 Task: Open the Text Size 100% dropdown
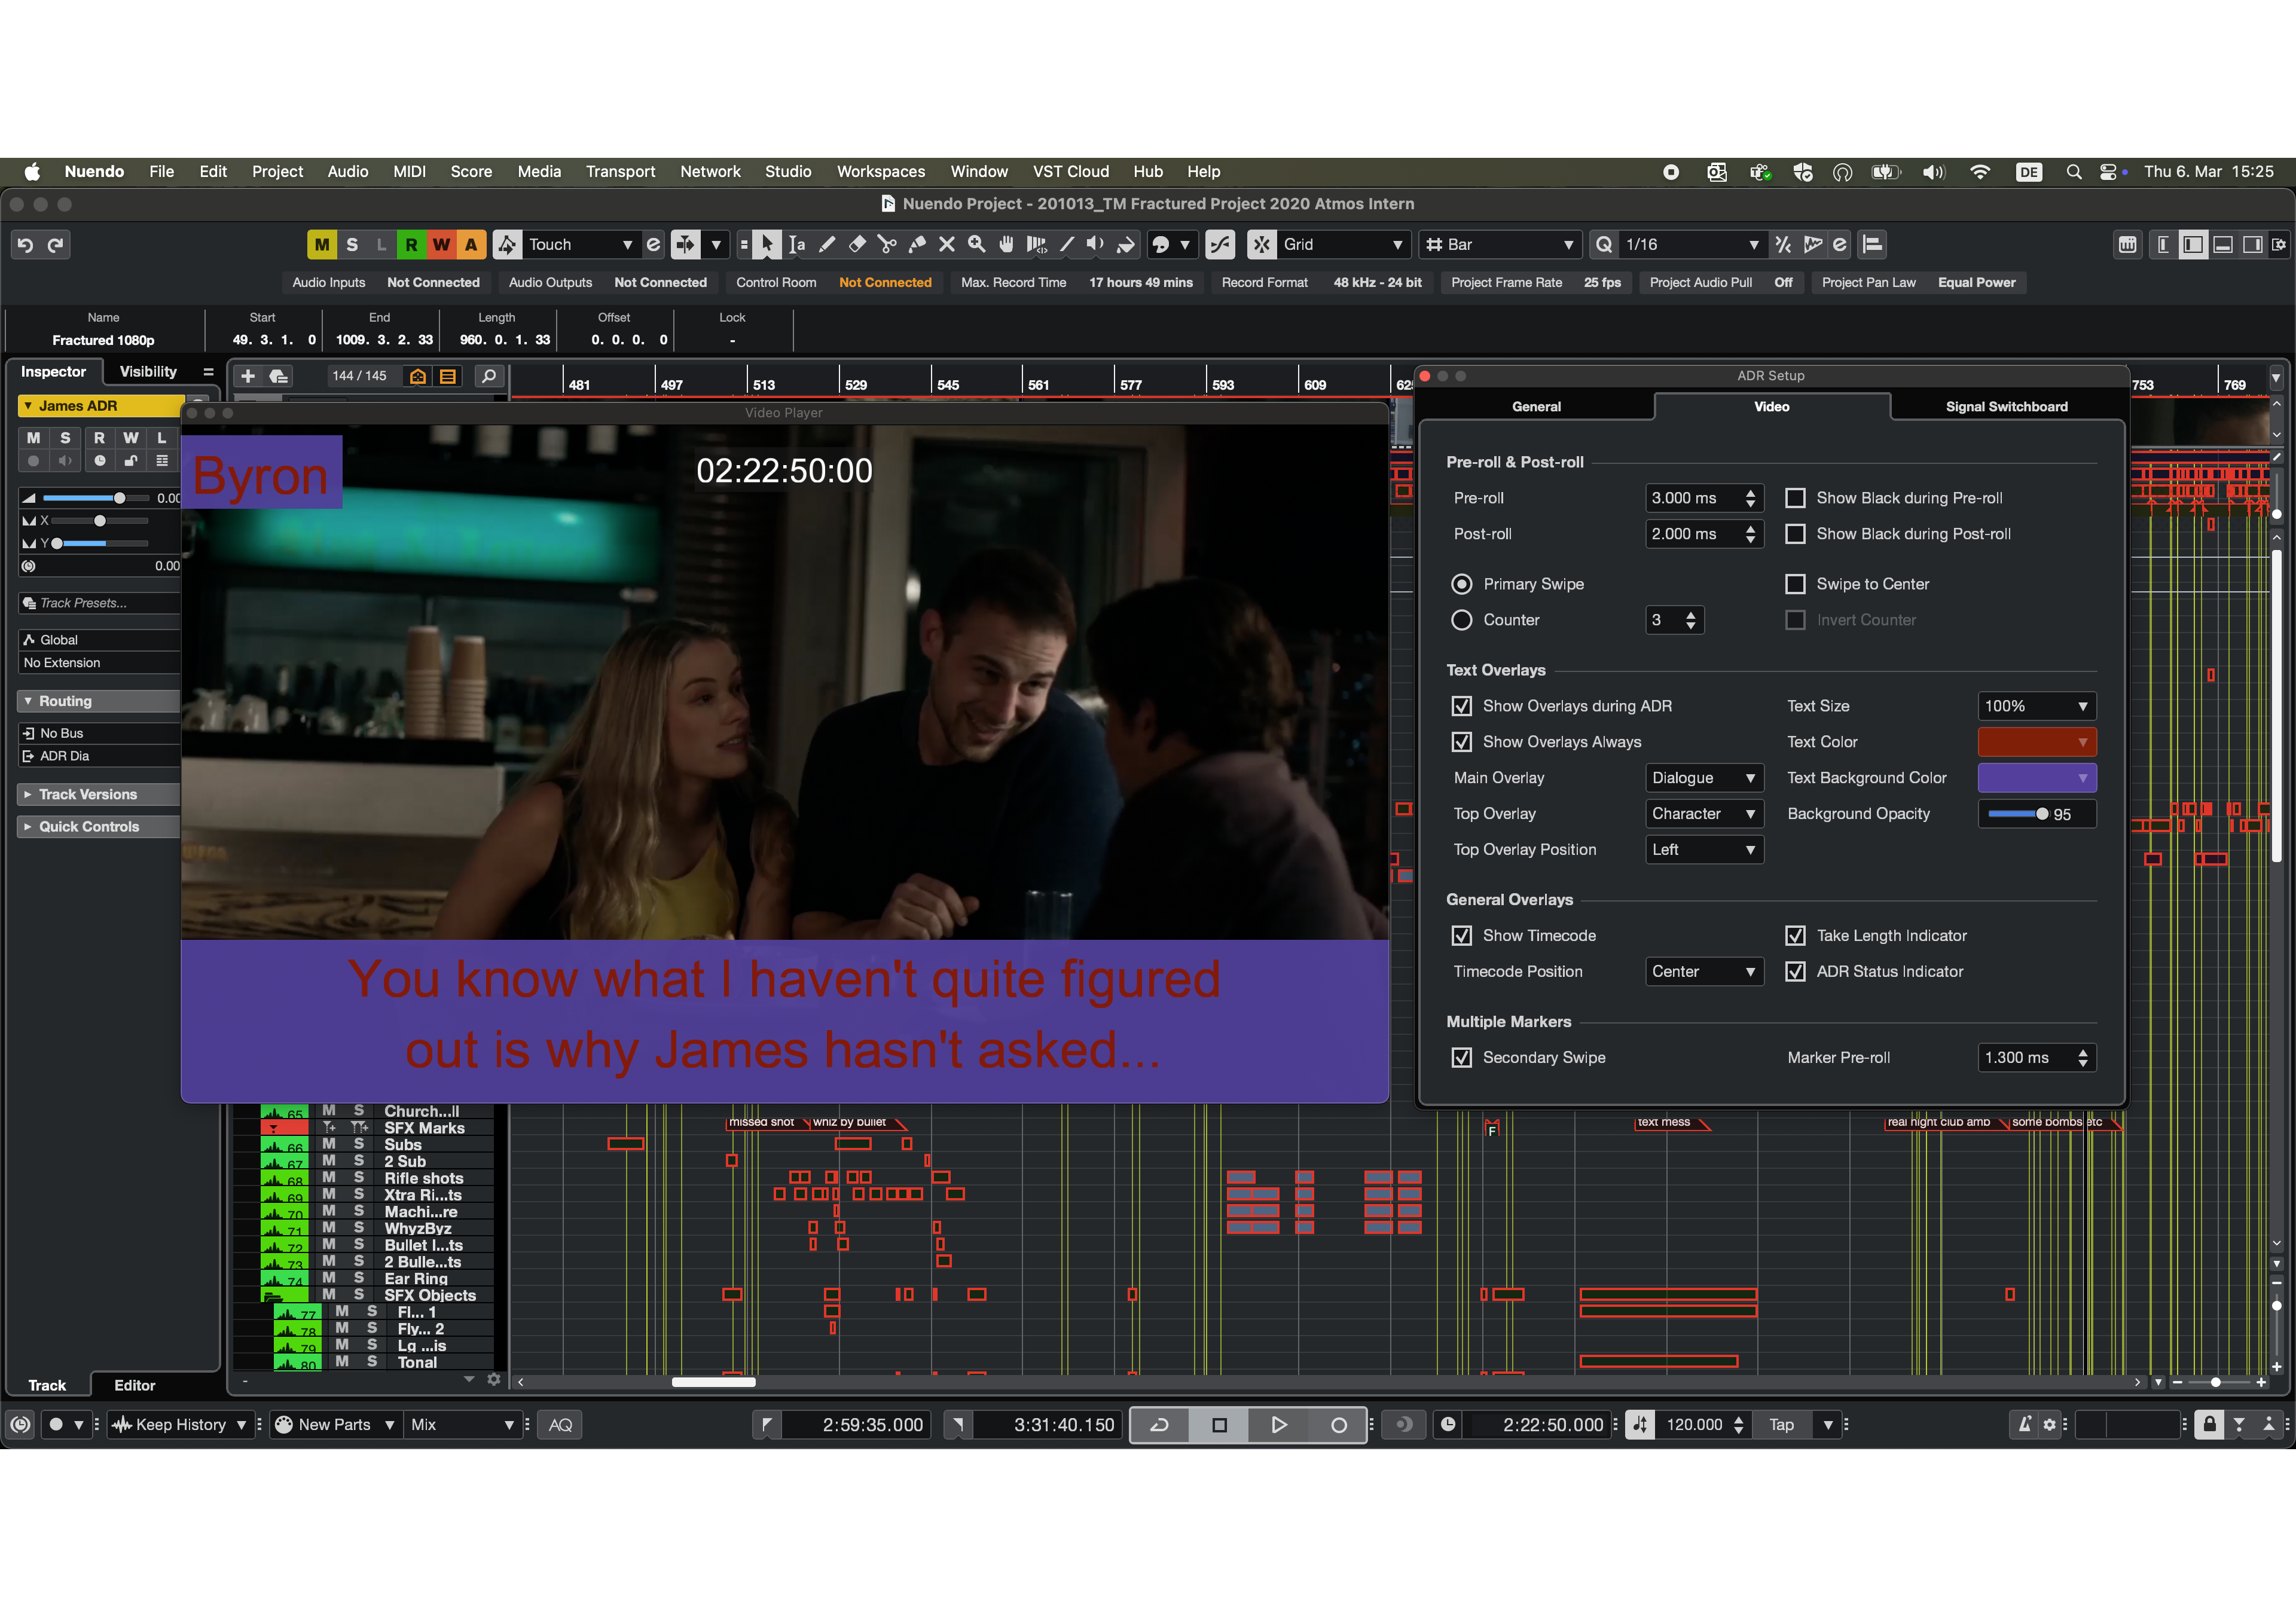point(2036,706)
